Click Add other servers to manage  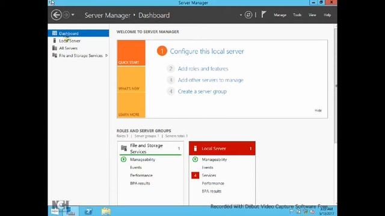coord(211,80)
